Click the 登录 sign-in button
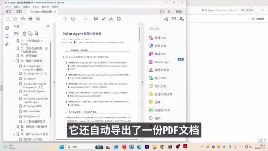 coord(179,12)
